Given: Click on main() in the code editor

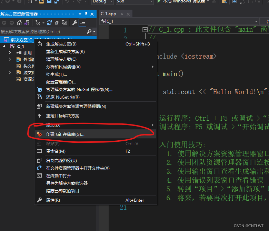Looking at the screenshot, I should coord(173,74).
